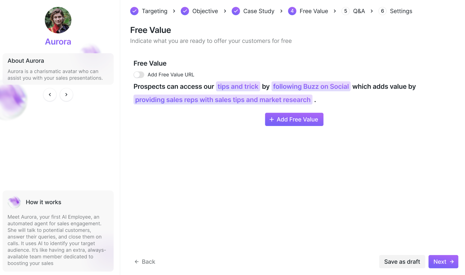Go to the Settings step

(401, 11)
